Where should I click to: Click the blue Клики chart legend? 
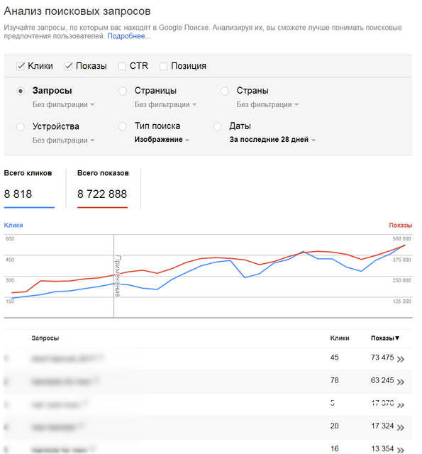coord(13,226)
